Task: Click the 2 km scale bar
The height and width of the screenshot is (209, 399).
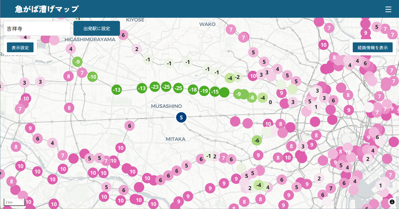Action: pos(14,202)
